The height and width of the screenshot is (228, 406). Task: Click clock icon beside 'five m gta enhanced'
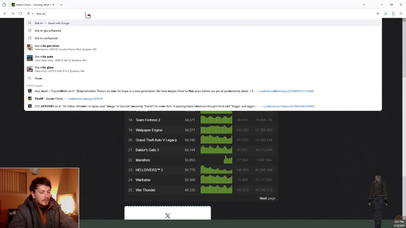pos(30,31)
